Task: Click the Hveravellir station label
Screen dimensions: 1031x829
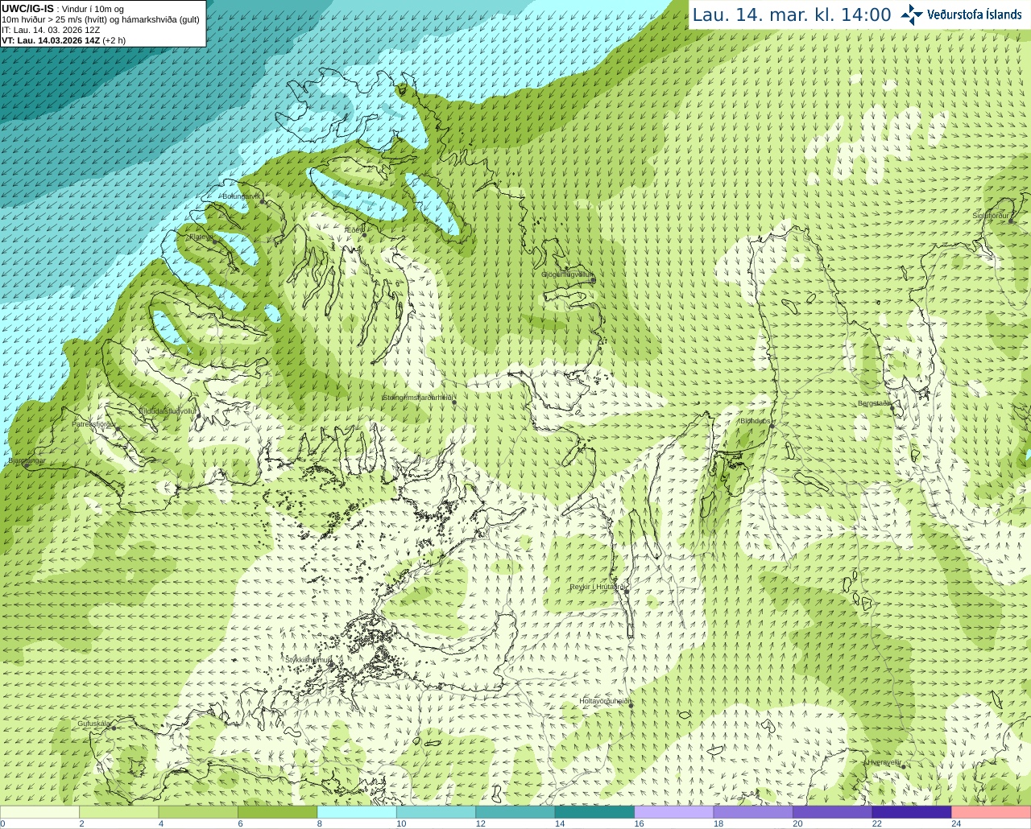Action: 884,762
